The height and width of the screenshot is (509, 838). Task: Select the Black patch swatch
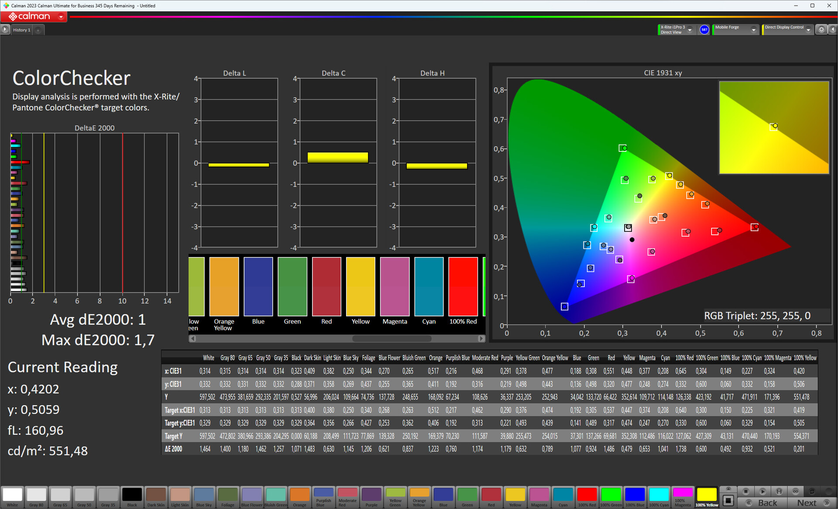point(132,497)
